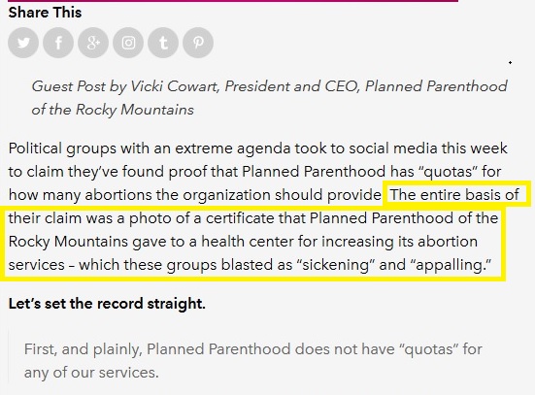Click the "Share This" heading
Screen dimensions: 535x395
(x=45, y=13)
